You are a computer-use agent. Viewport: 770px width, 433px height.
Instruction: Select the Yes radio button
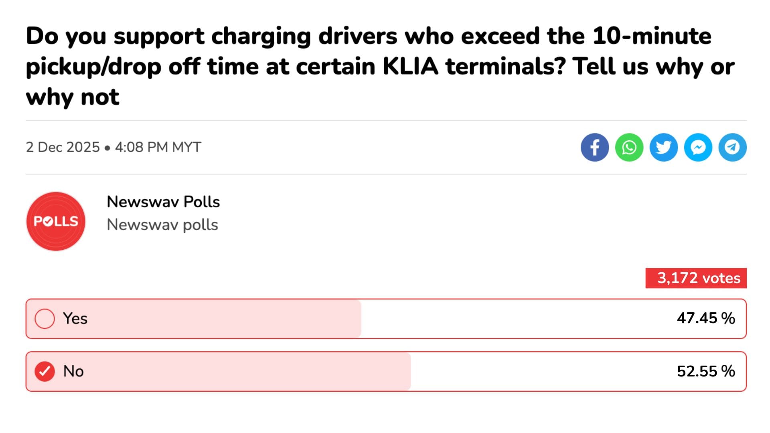[45, 319]
